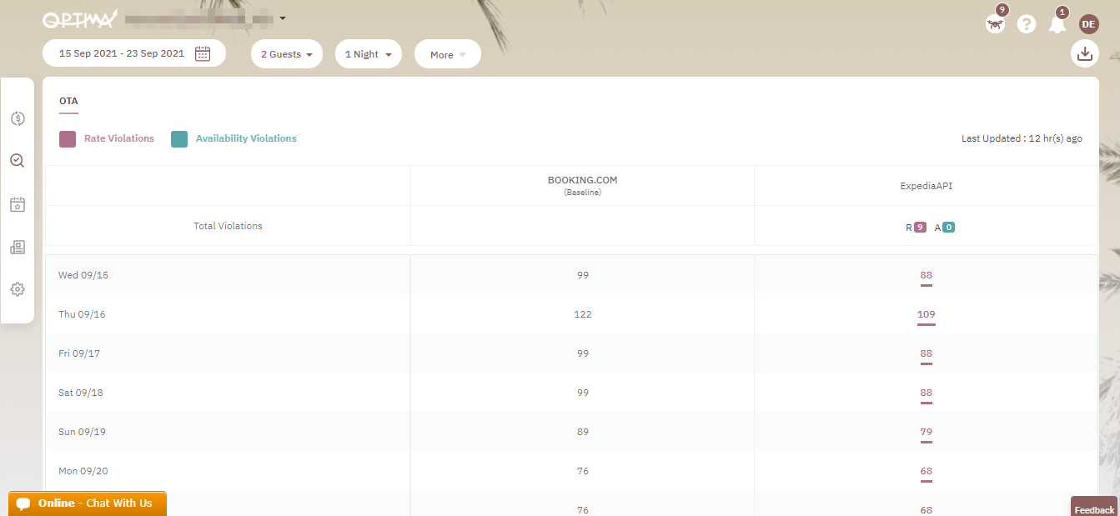Image resolution: width=1120 pixels, height=516 pixels.
Task: Click Booking.com rate 89 for Sun 09/19
Action: (583, 432)
